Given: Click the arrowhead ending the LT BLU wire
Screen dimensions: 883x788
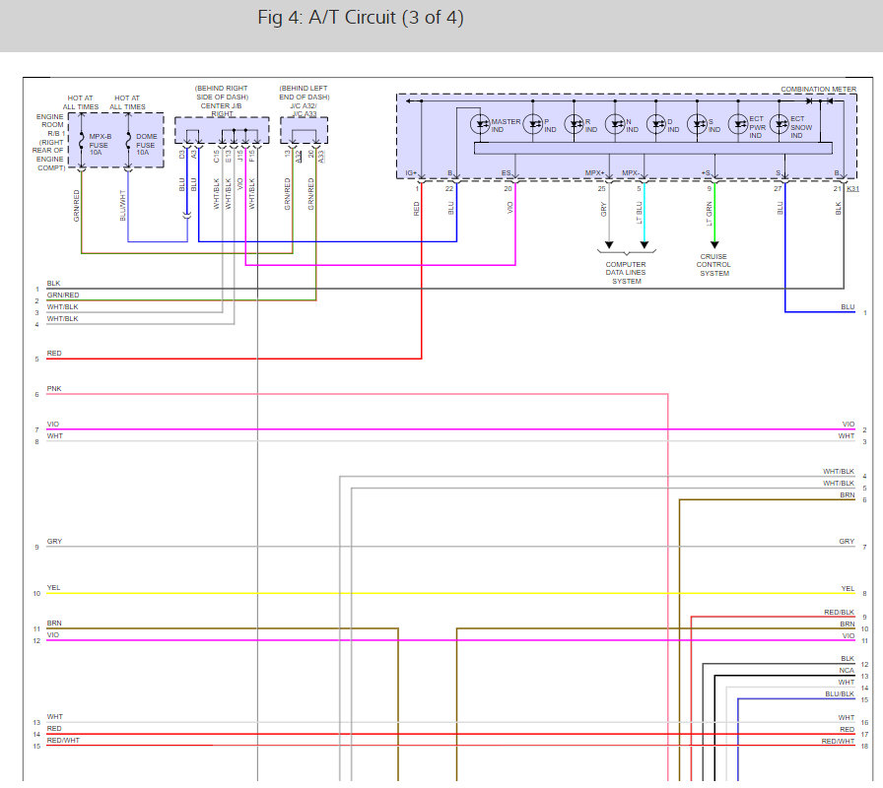Looking at the screenshot, I should pos(645,245).
